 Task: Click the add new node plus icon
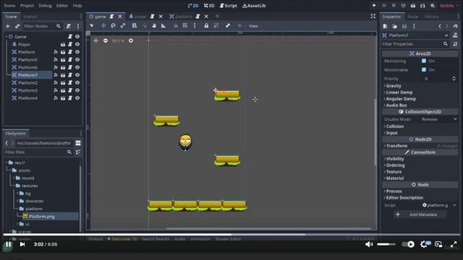point(8,26)
